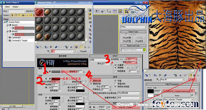The height and width of the screenshot is (110, 206).
Task: Collapse Box01 node in Select Objects tree
Action: (x=8, y=25)
